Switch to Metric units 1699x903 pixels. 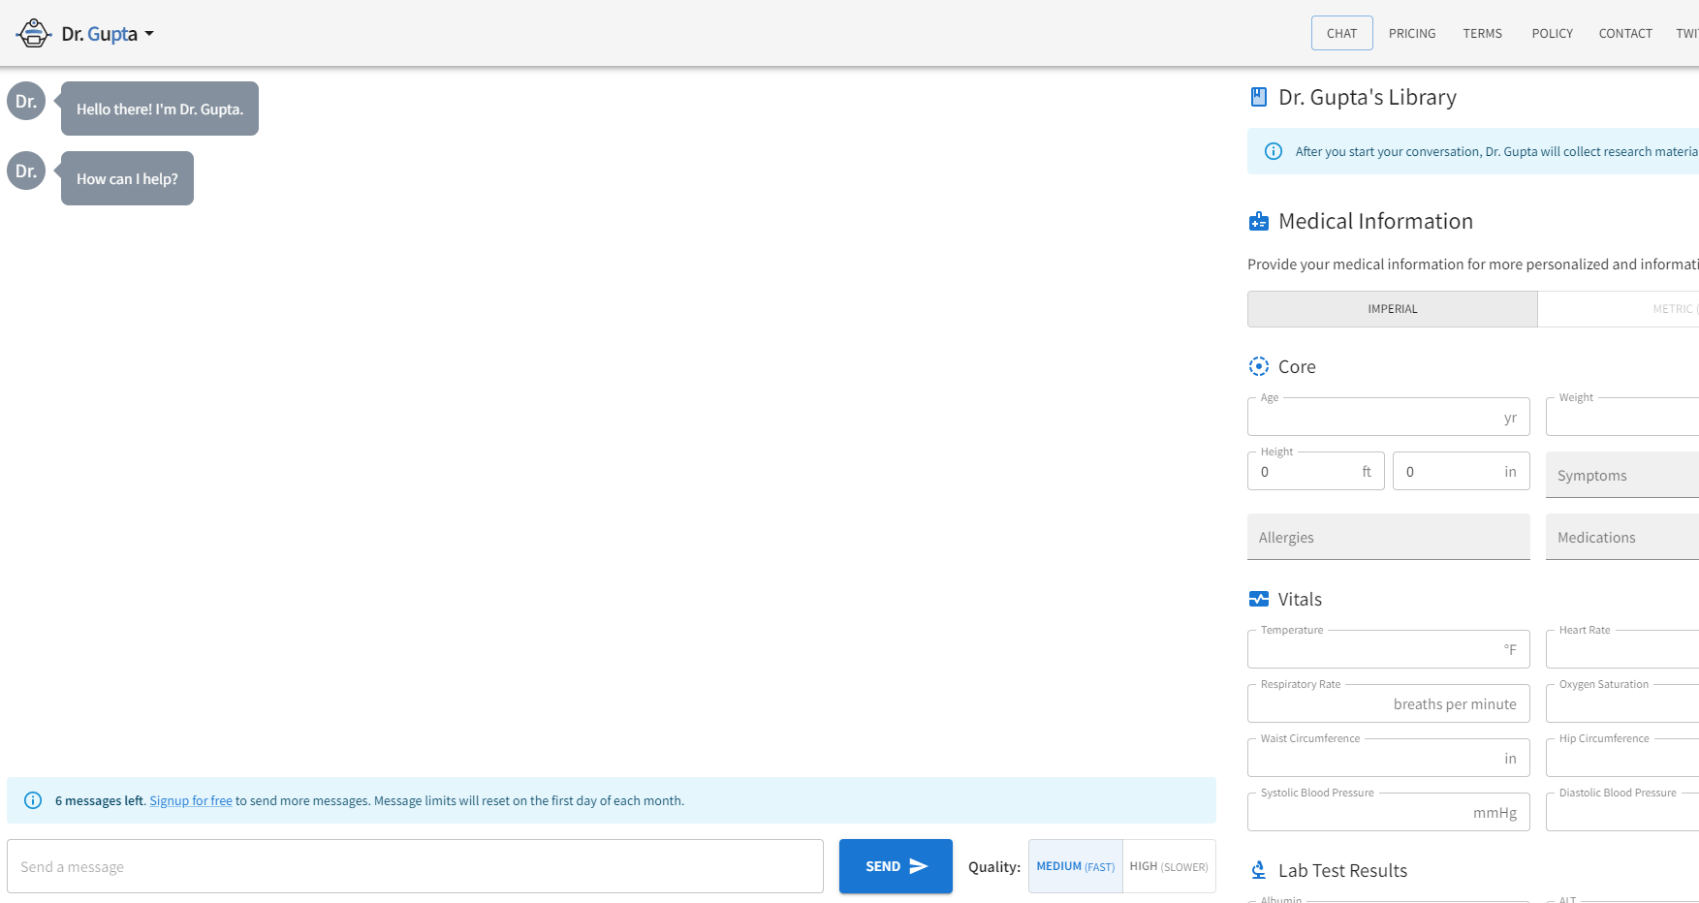(1619, 309)
